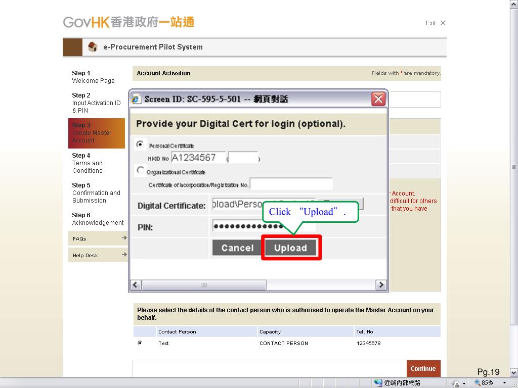Click the security lock icon in status bar
This screenshot has height=388, width=518.
(455, 383)
